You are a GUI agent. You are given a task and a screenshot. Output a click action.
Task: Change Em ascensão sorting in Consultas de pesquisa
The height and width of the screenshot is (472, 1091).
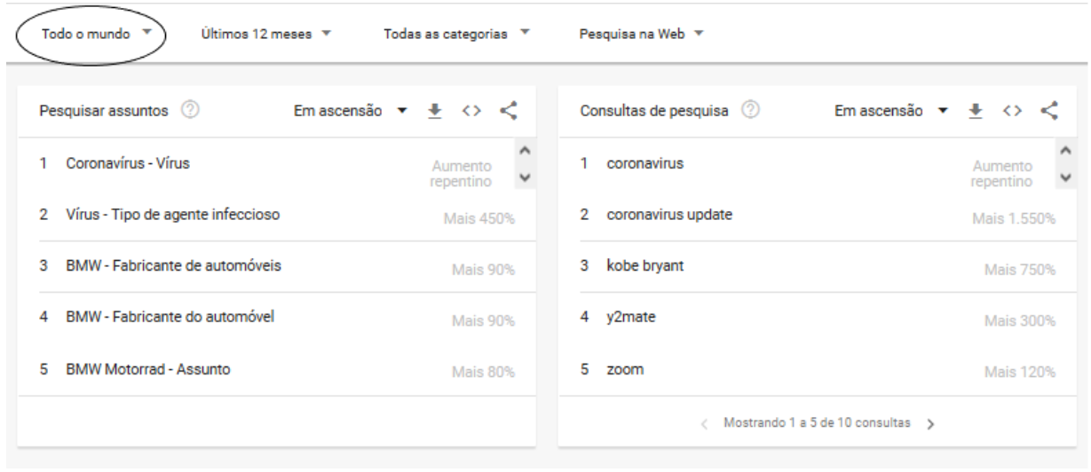pos(889,111)
